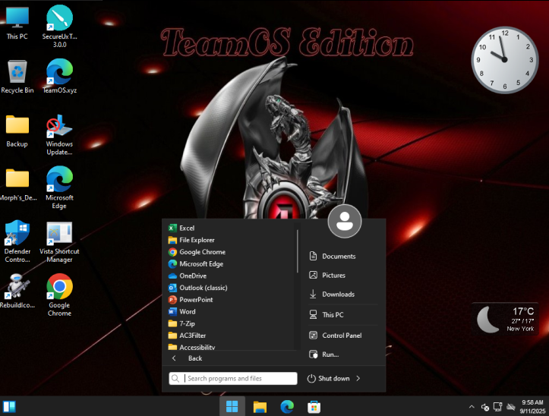Open the Windows Update blocker desktop shortcut
Viewport: 549px width, 416px height.
click(59, 134)
